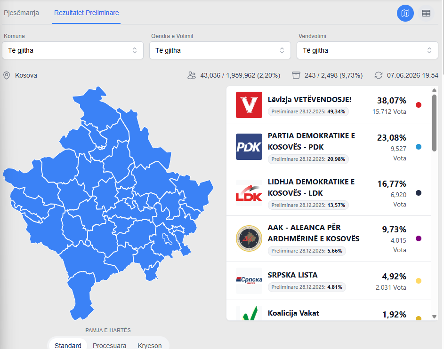Click the blue PDK color dot
Screen dimensions: 444x349
(x=419, y=147)
